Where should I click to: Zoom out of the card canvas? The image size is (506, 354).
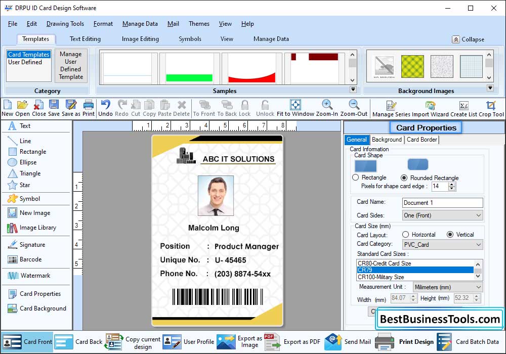tap(354, 108)
